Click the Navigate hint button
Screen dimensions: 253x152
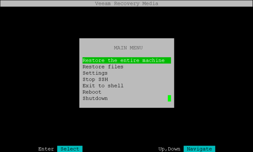click(199, 149)
